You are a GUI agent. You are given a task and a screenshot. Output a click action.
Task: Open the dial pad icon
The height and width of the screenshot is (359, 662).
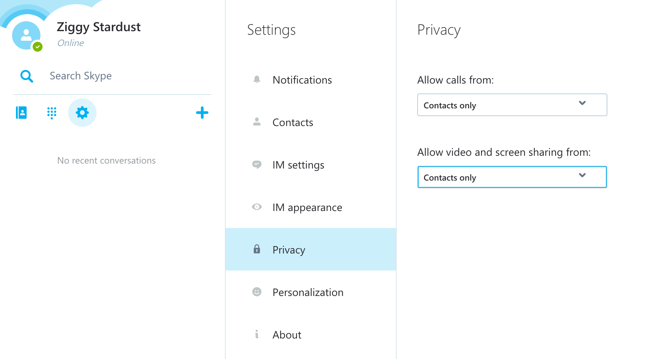(x=52, y=113)
